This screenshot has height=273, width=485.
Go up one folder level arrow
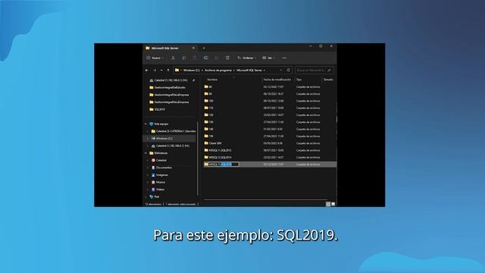168,71
